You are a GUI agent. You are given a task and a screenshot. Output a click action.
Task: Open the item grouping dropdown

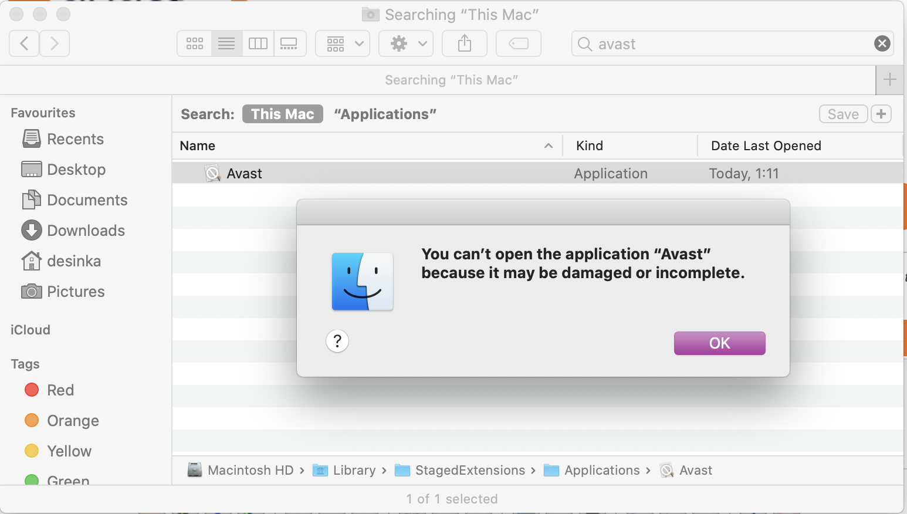pyautogui.click(x=342, y=43)
